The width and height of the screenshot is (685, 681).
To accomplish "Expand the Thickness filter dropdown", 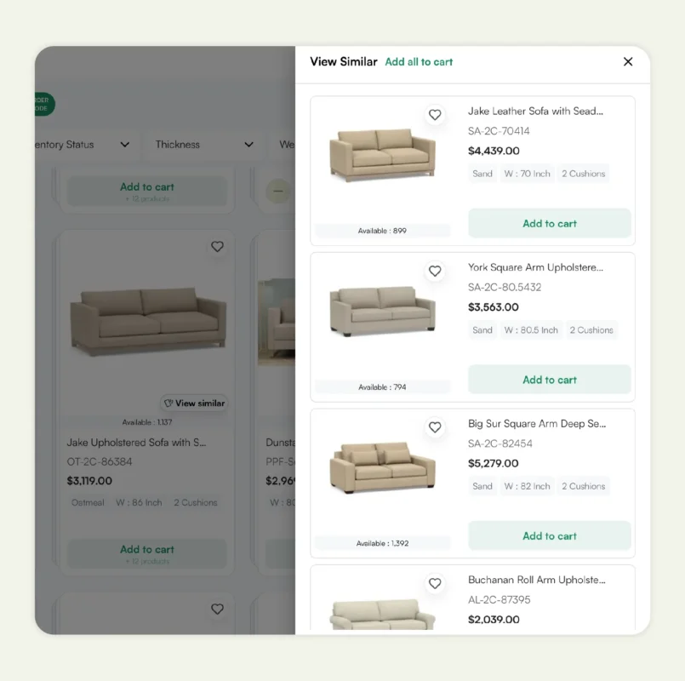I will pos(204,145).
